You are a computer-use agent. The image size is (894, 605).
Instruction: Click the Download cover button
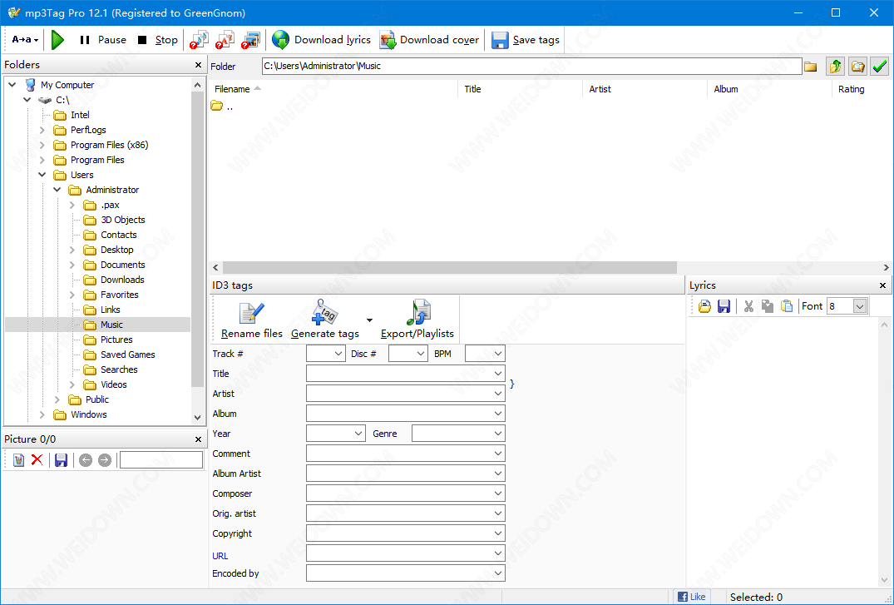tap(430, 40)
